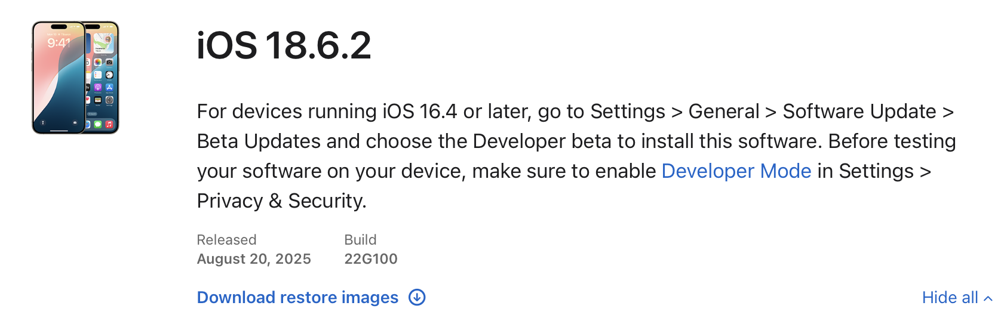
Task: Click the Photos app icon on the iPhone image
Action: click(98, 62)
